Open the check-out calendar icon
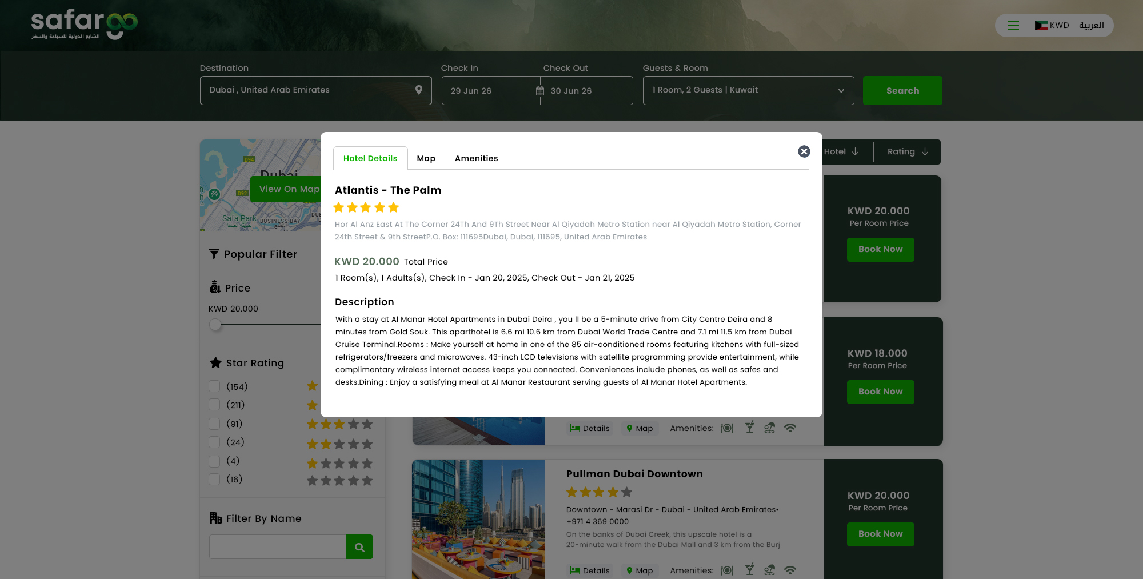 coord(540,91)
